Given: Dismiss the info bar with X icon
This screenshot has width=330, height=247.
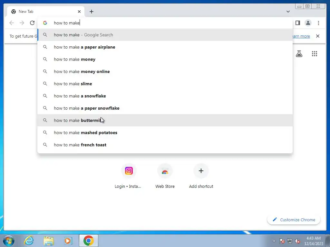Looking at the screenshot, I should 318,36.
